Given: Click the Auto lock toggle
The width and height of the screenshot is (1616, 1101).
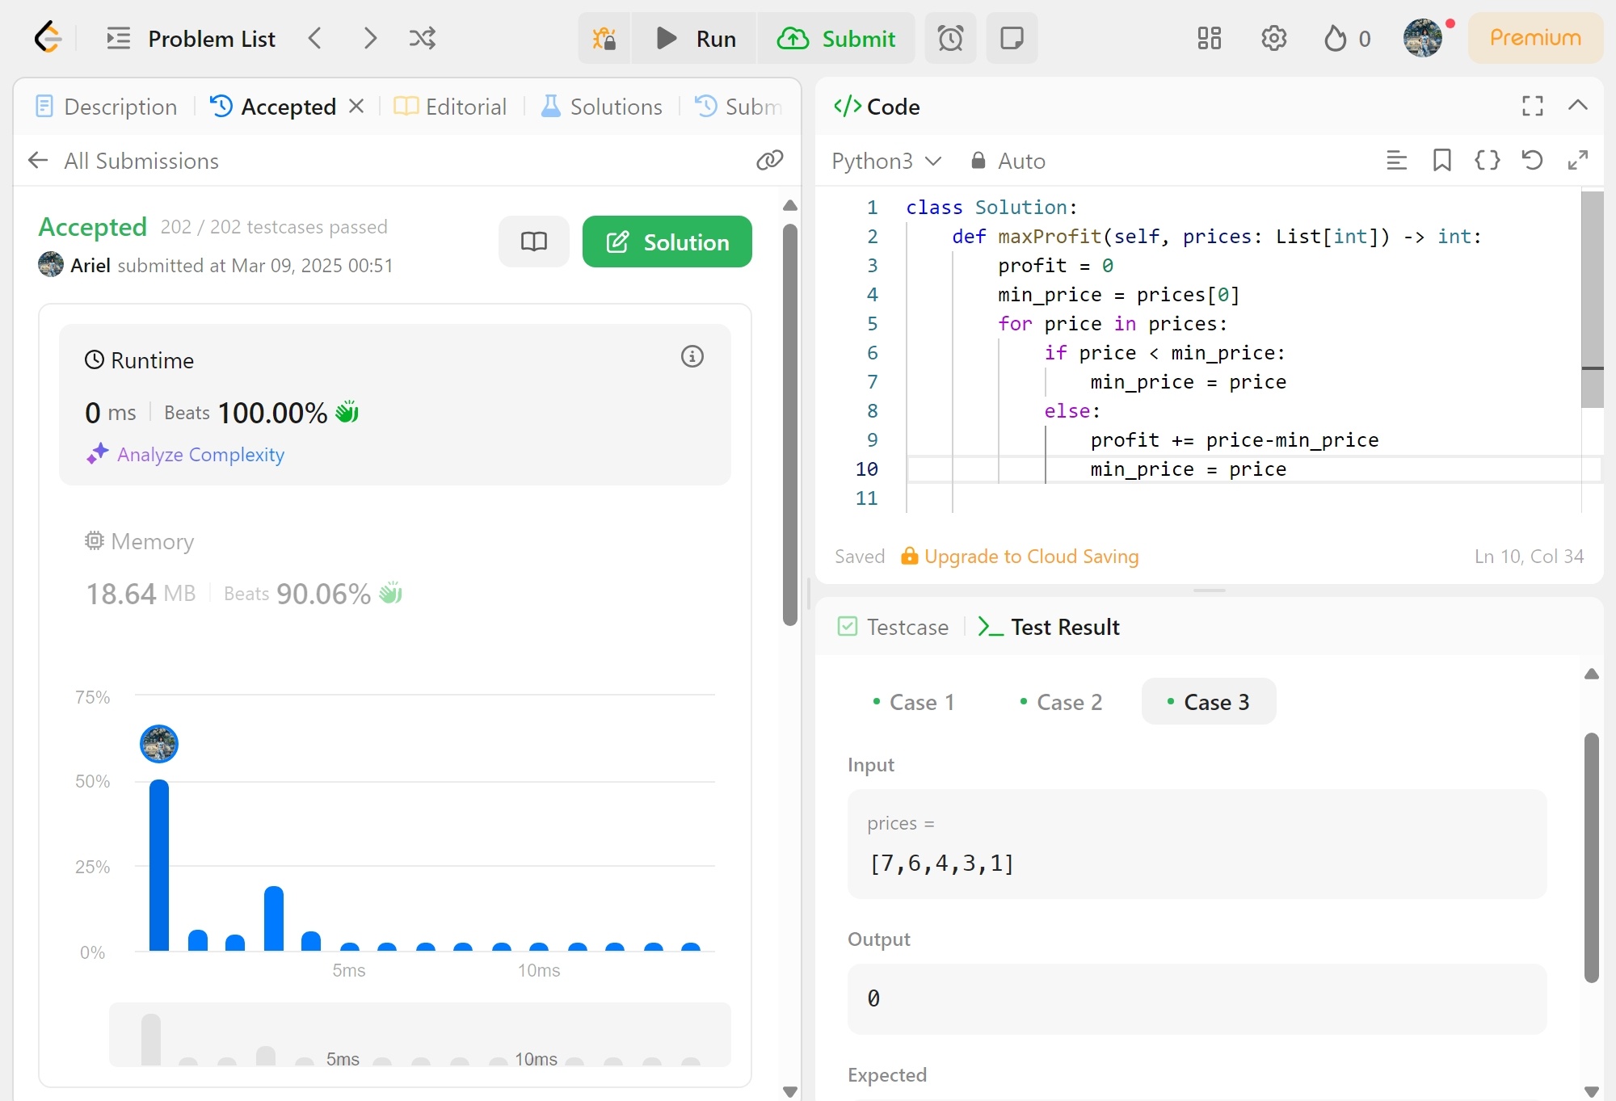Looking at the screenshot, I should coord(1008,161).
